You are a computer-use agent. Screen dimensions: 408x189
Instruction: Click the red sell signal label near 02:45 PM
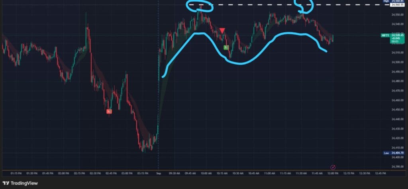109,112
